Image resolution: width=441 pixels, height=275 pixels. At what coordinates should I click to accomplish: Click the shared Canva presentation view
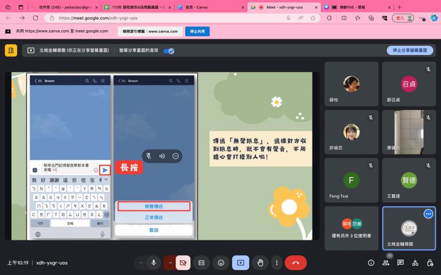point(162,156)
